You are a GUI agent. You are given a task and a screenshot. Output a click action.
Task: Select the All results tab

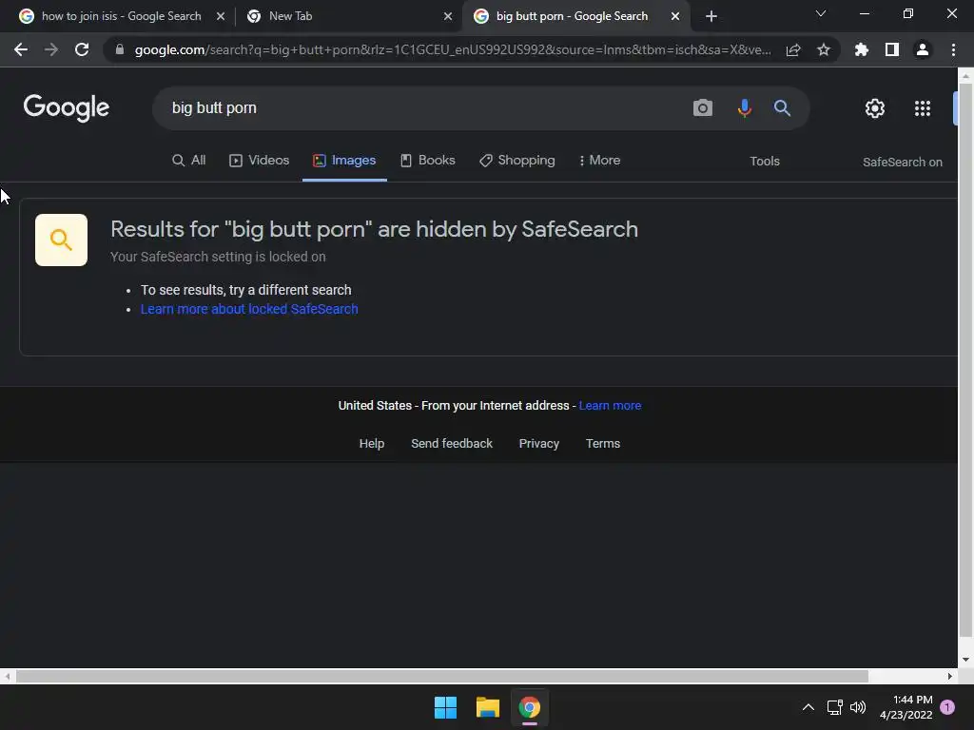(189, 160)
